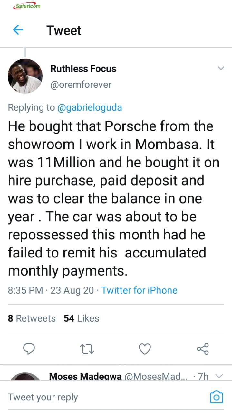Tap the camera icon in reply bar
This screenshot has width=232, height=413.
[216, 397]
